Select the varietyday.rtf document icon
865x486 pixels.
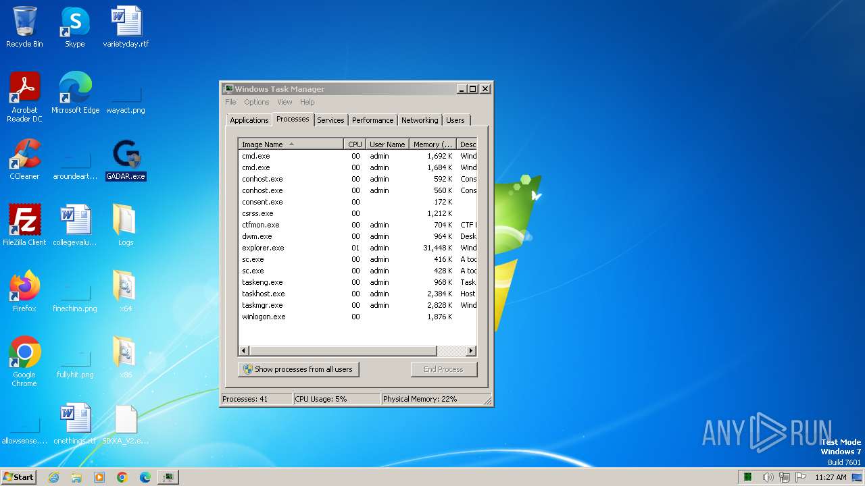pos(126,27)
